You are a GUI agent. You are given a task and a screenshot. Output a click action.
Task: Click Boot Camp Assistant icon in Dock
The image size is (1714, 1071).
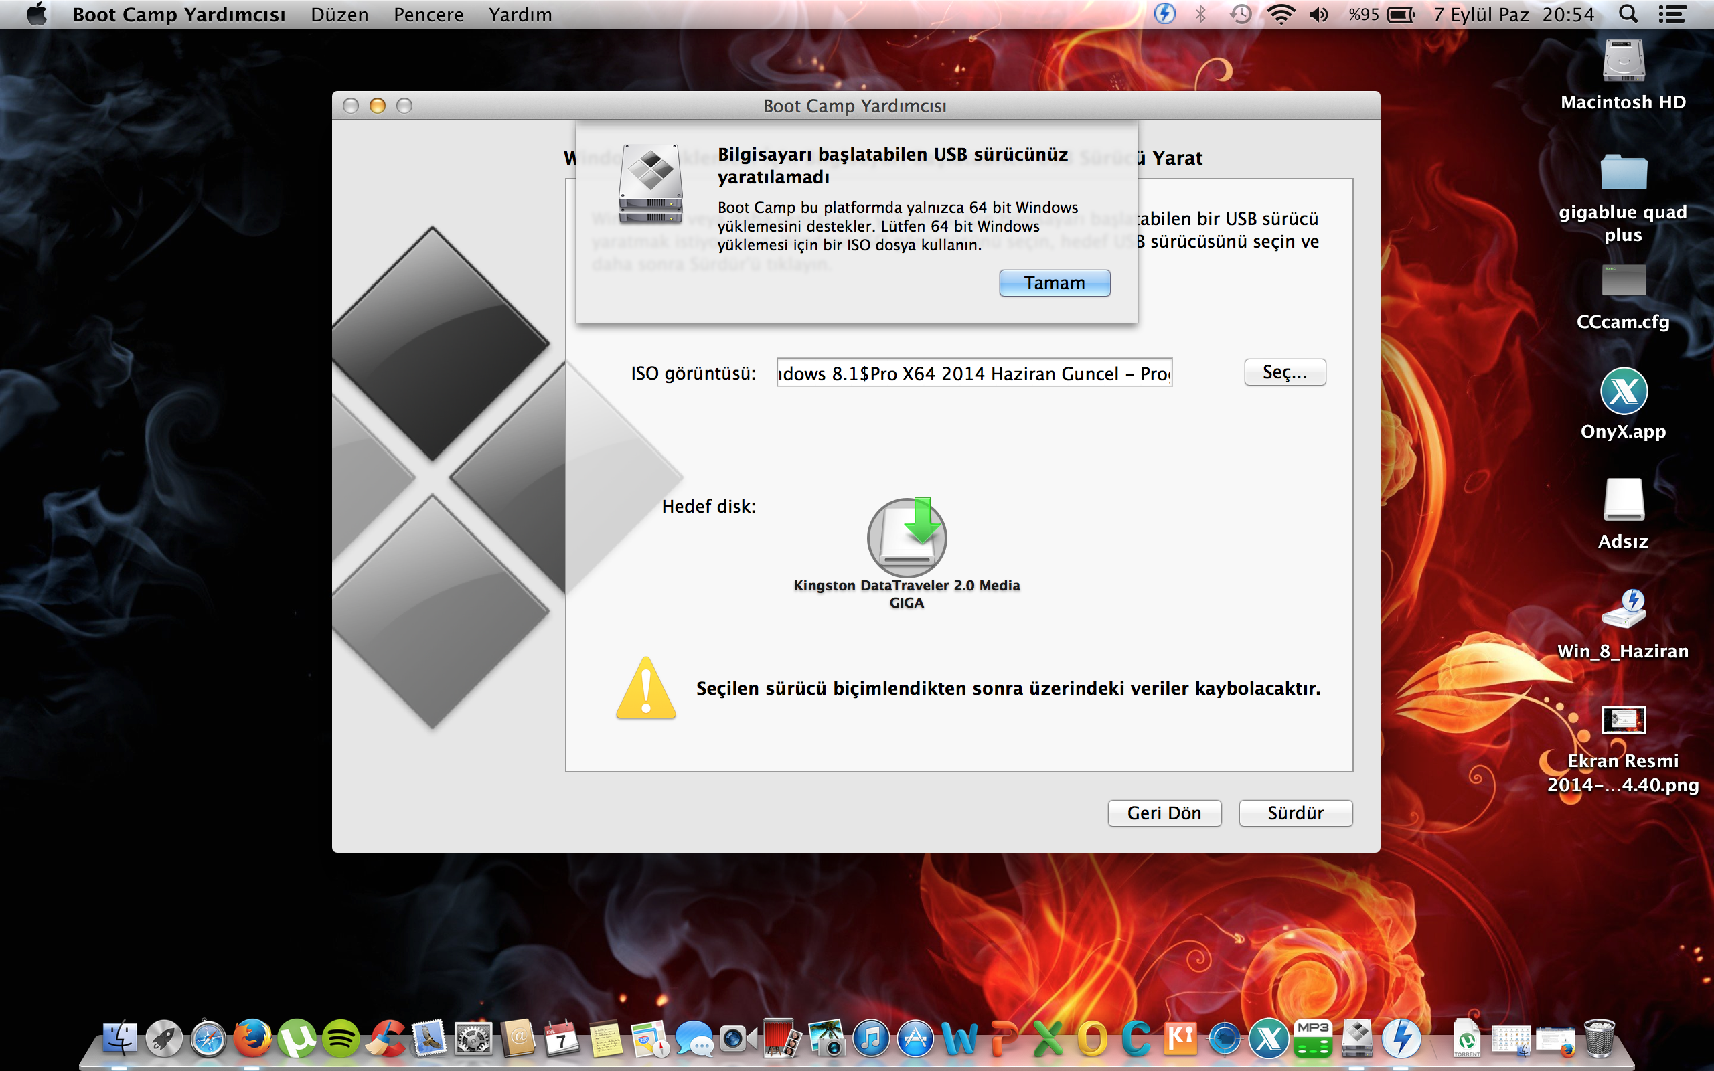pyautogui.click(x=1357, y=1039)
